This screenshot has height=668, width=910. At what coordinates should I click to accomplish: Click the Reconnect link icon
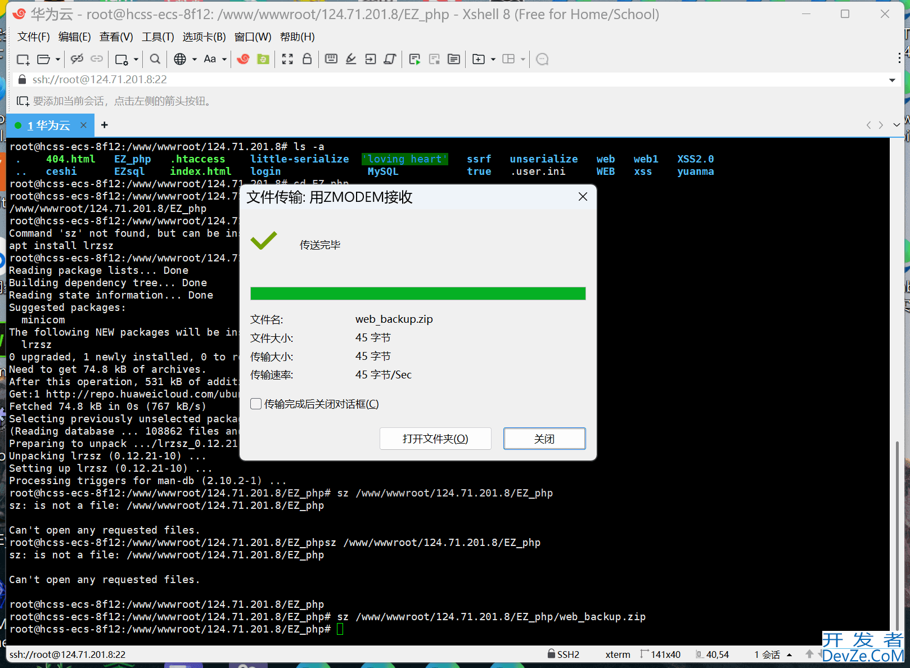(97, 58)
